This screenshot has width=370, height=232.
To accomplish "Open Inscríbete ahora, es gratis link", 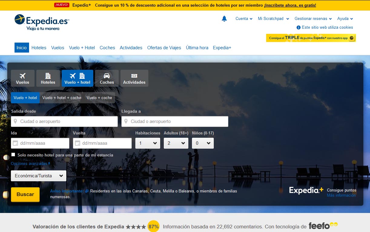I will [290, 5].
